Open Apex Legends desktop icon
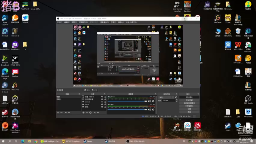Viewport: 256px width, 144px height. tap(5, 20)
